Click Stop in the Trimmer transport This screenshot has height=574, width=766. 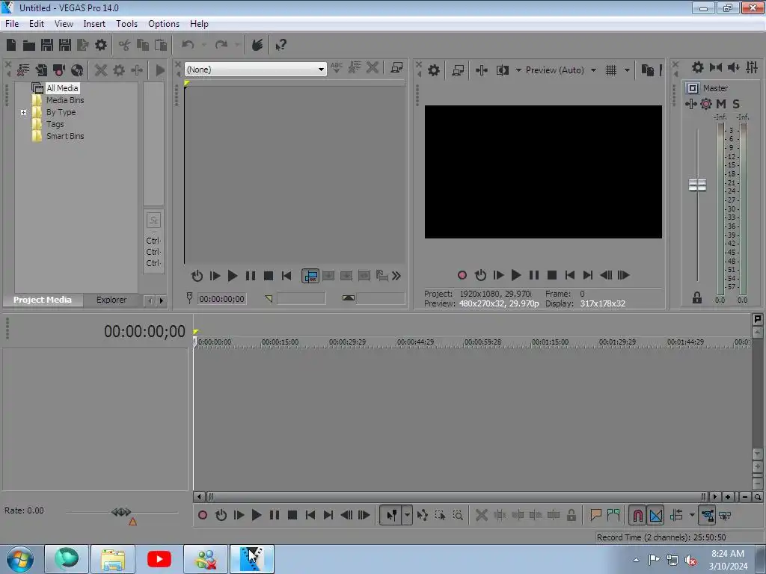pos(269,276)
